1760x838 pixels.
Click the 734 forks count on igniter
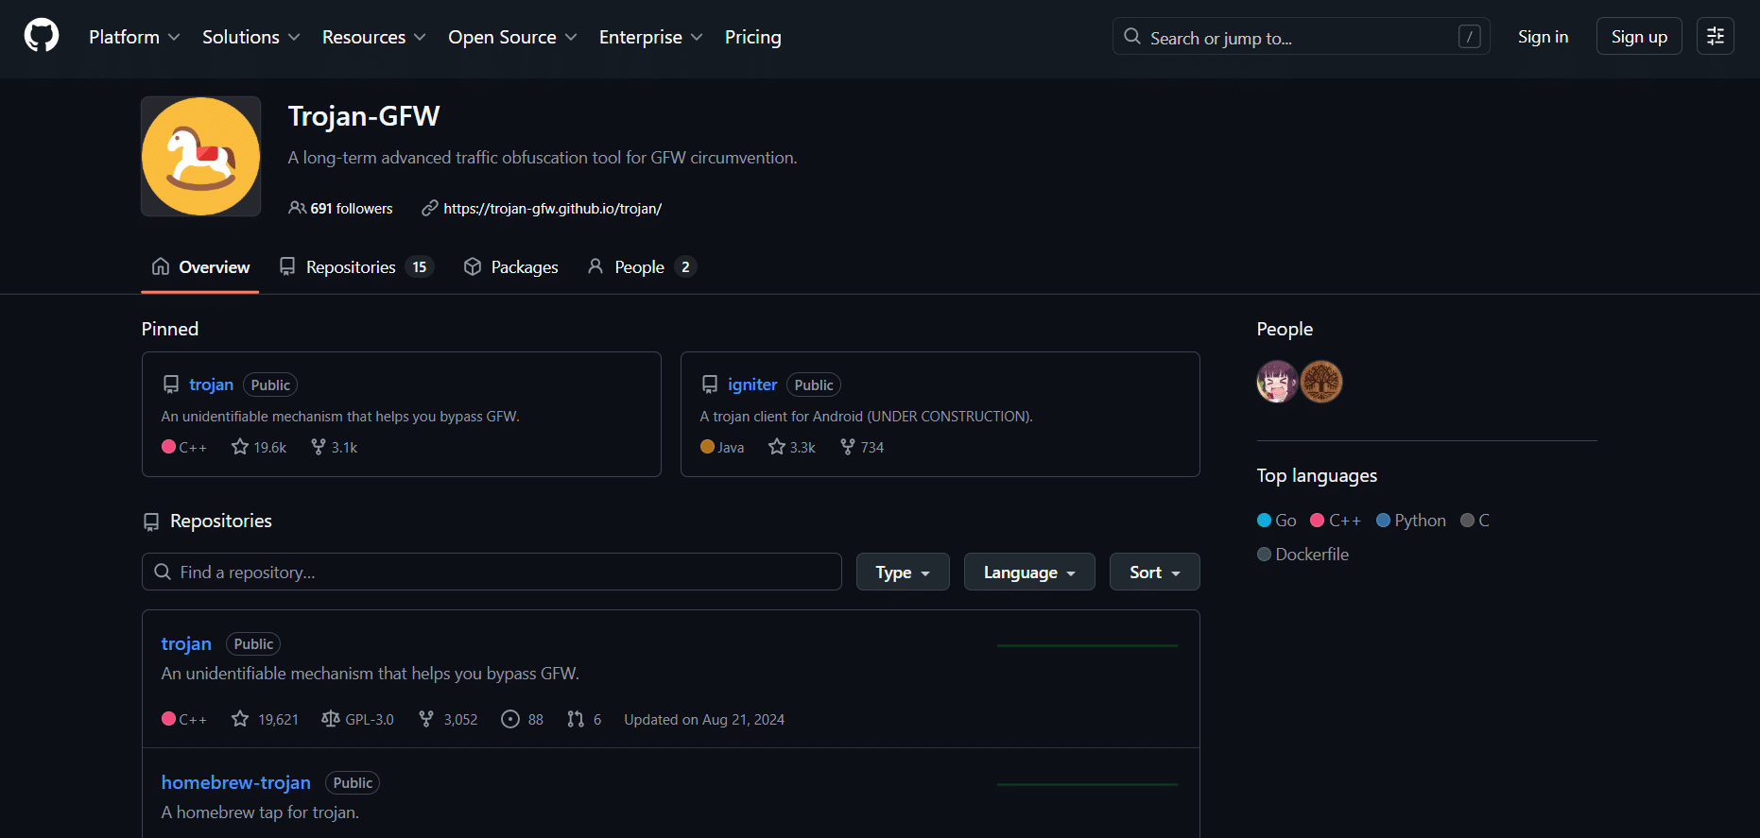coord(872,448)
